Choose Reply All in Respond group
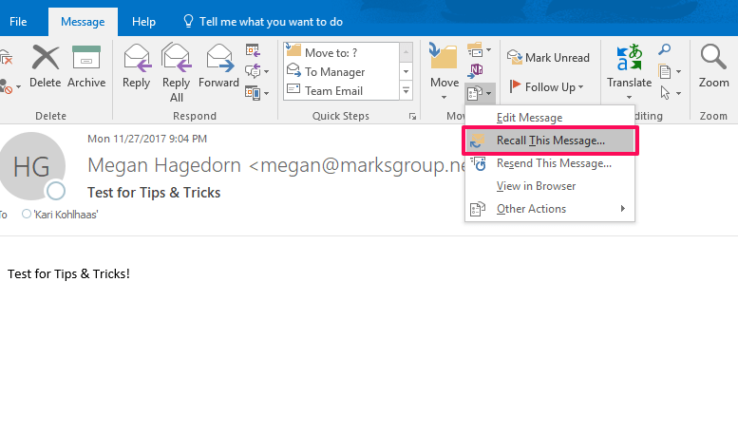Viewport: 738px width, 432px height. (177, 73)
